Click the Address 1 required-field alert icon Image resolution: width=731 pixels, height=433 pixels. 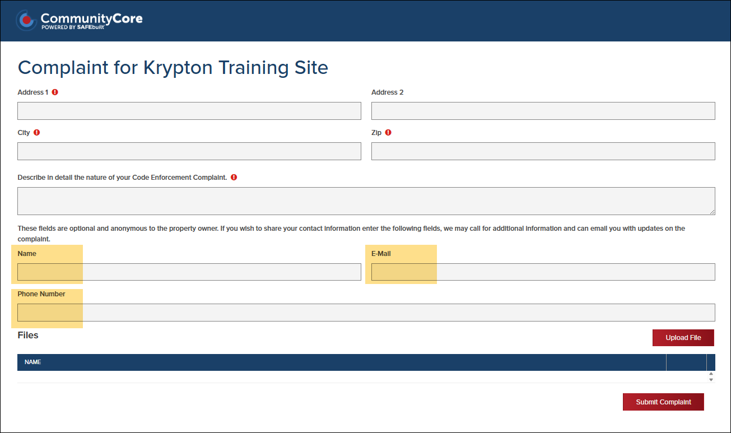pyautogui.click(x=55, y=92)
